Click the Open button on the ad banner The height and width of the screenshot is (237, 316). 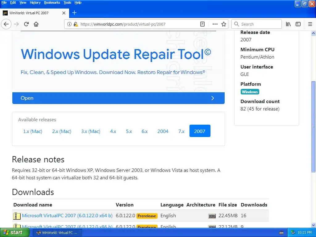118,98
